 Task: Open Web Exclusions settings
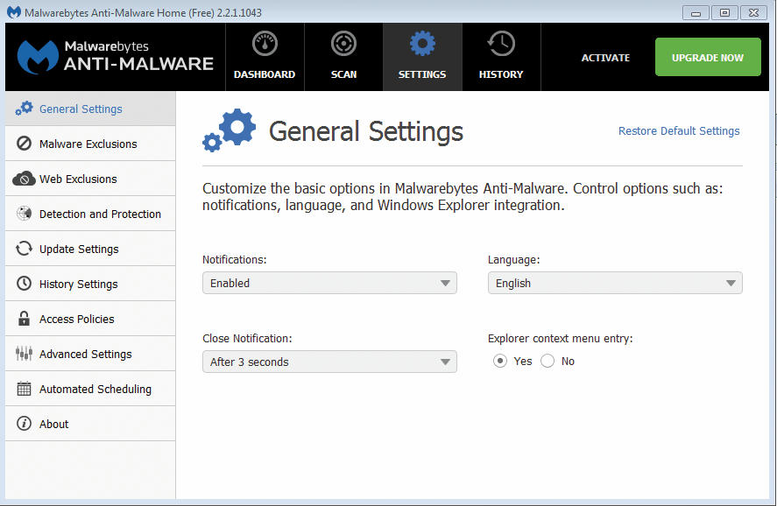click(90, 179)
